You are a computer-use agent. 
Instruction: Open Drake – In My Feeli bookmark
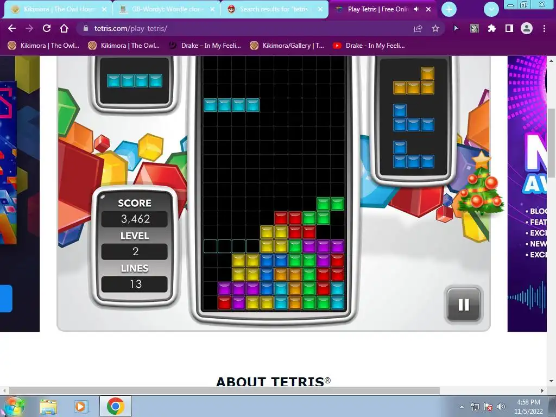pyautogui.click(x=205, y=46)
